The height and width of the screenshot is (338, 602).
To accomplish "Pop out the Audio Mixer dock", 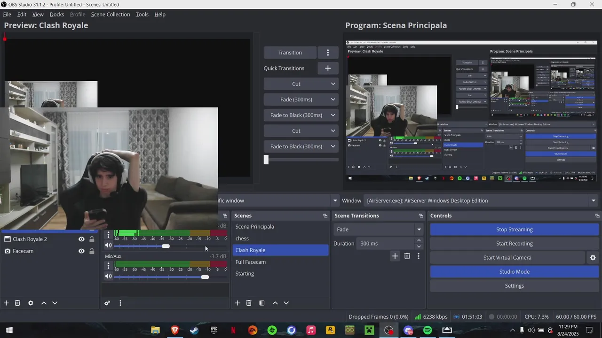I will (225, 215).
